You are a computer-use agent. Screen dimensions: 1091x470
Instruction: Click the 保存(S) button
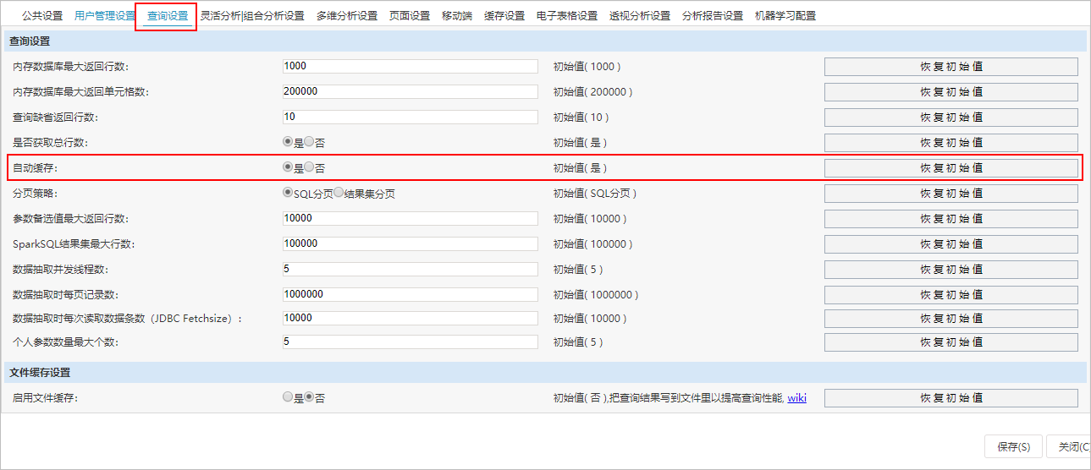click(x=1013, y=447)
